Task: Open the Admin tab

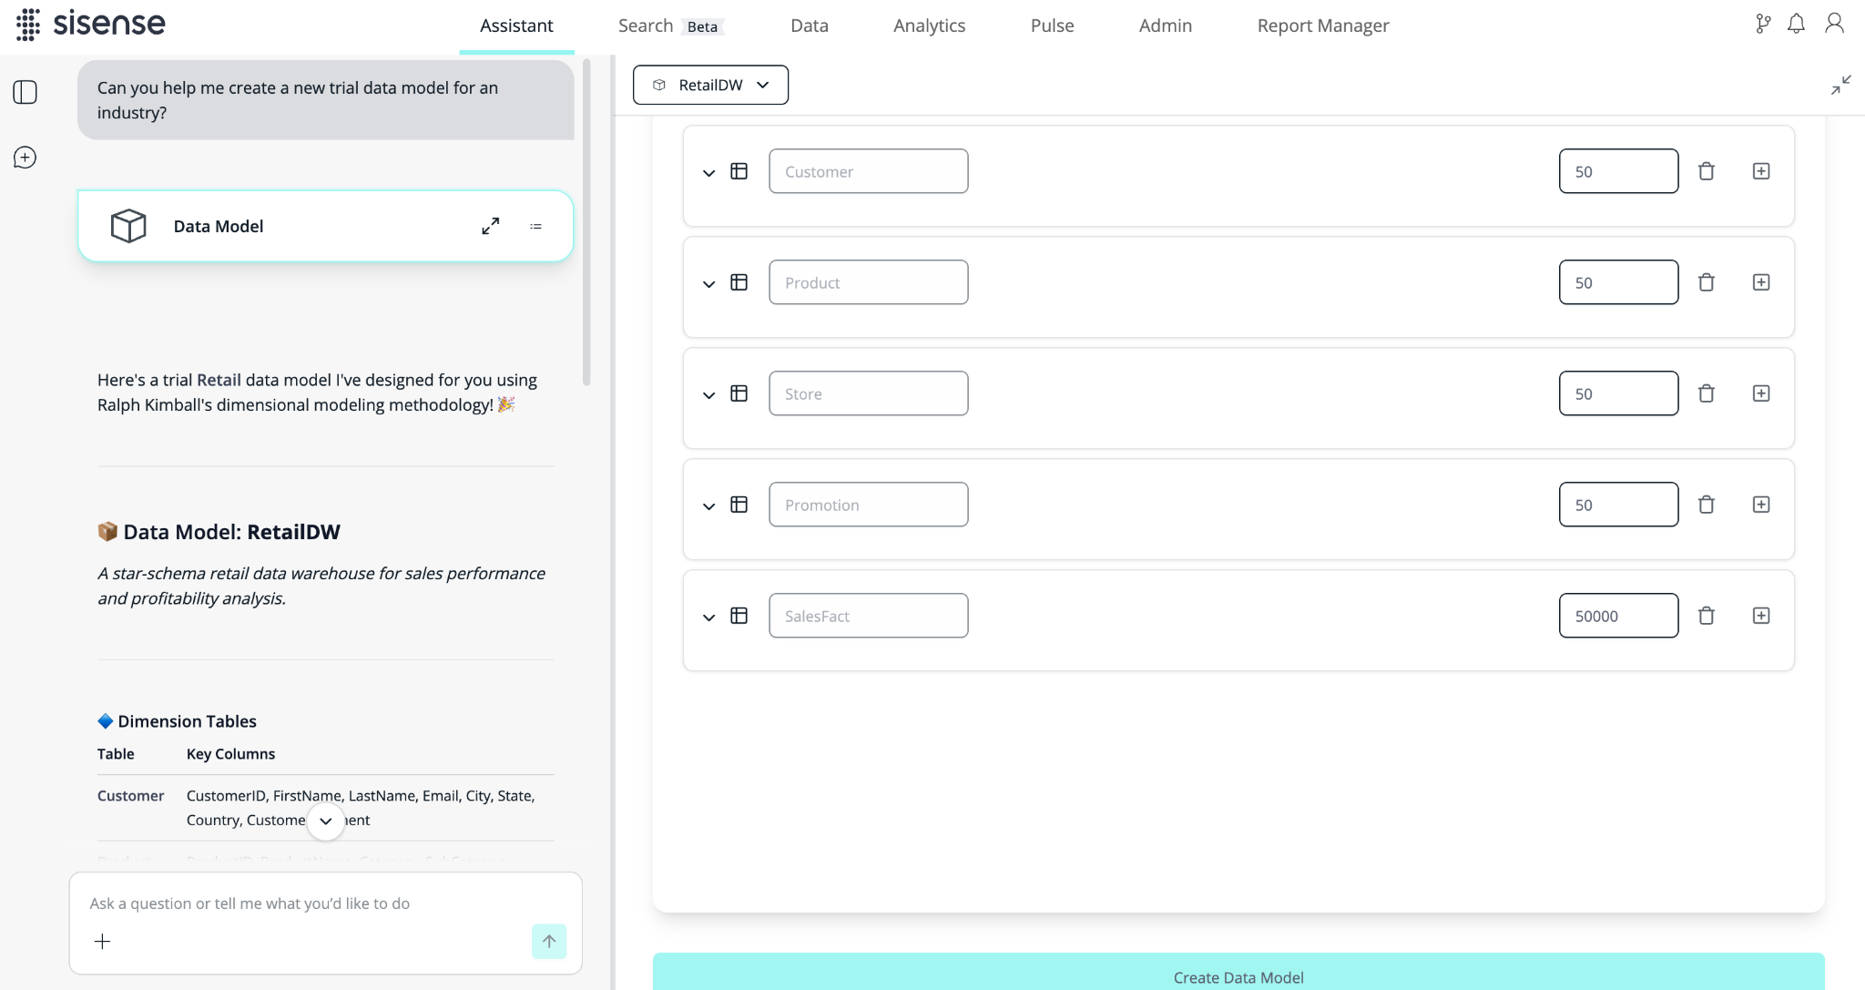Action: pos(1165,26)
